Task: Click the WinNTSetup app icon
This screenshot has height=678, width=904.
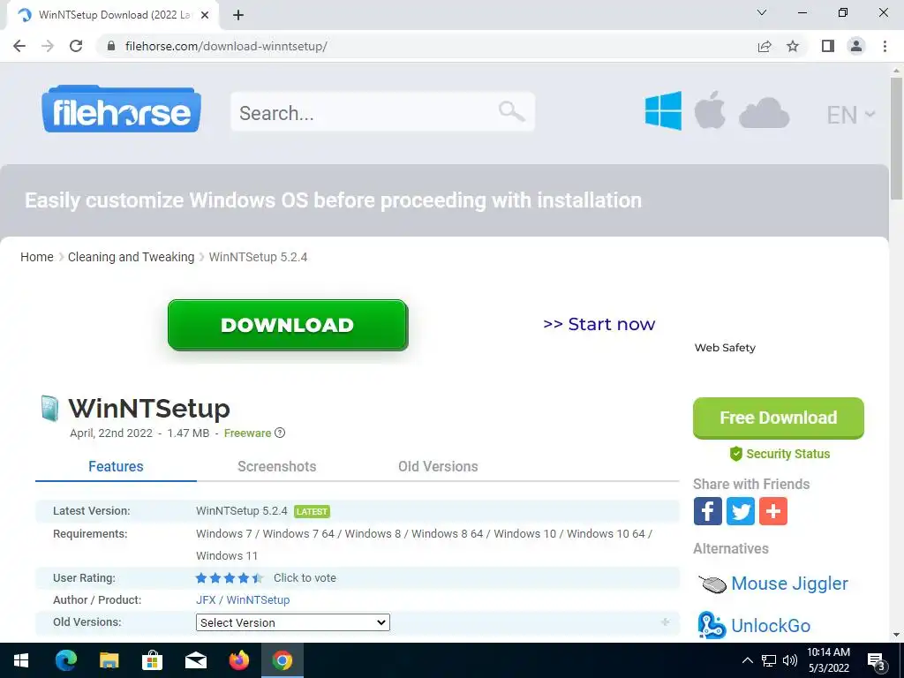Action: [50, 409]
